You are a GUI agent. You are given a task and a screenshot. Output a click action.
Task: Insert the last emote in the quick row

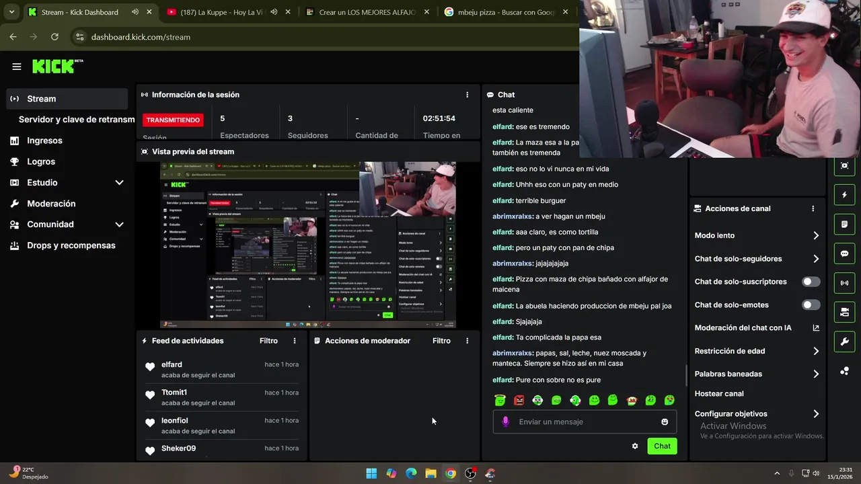[669, 400]
